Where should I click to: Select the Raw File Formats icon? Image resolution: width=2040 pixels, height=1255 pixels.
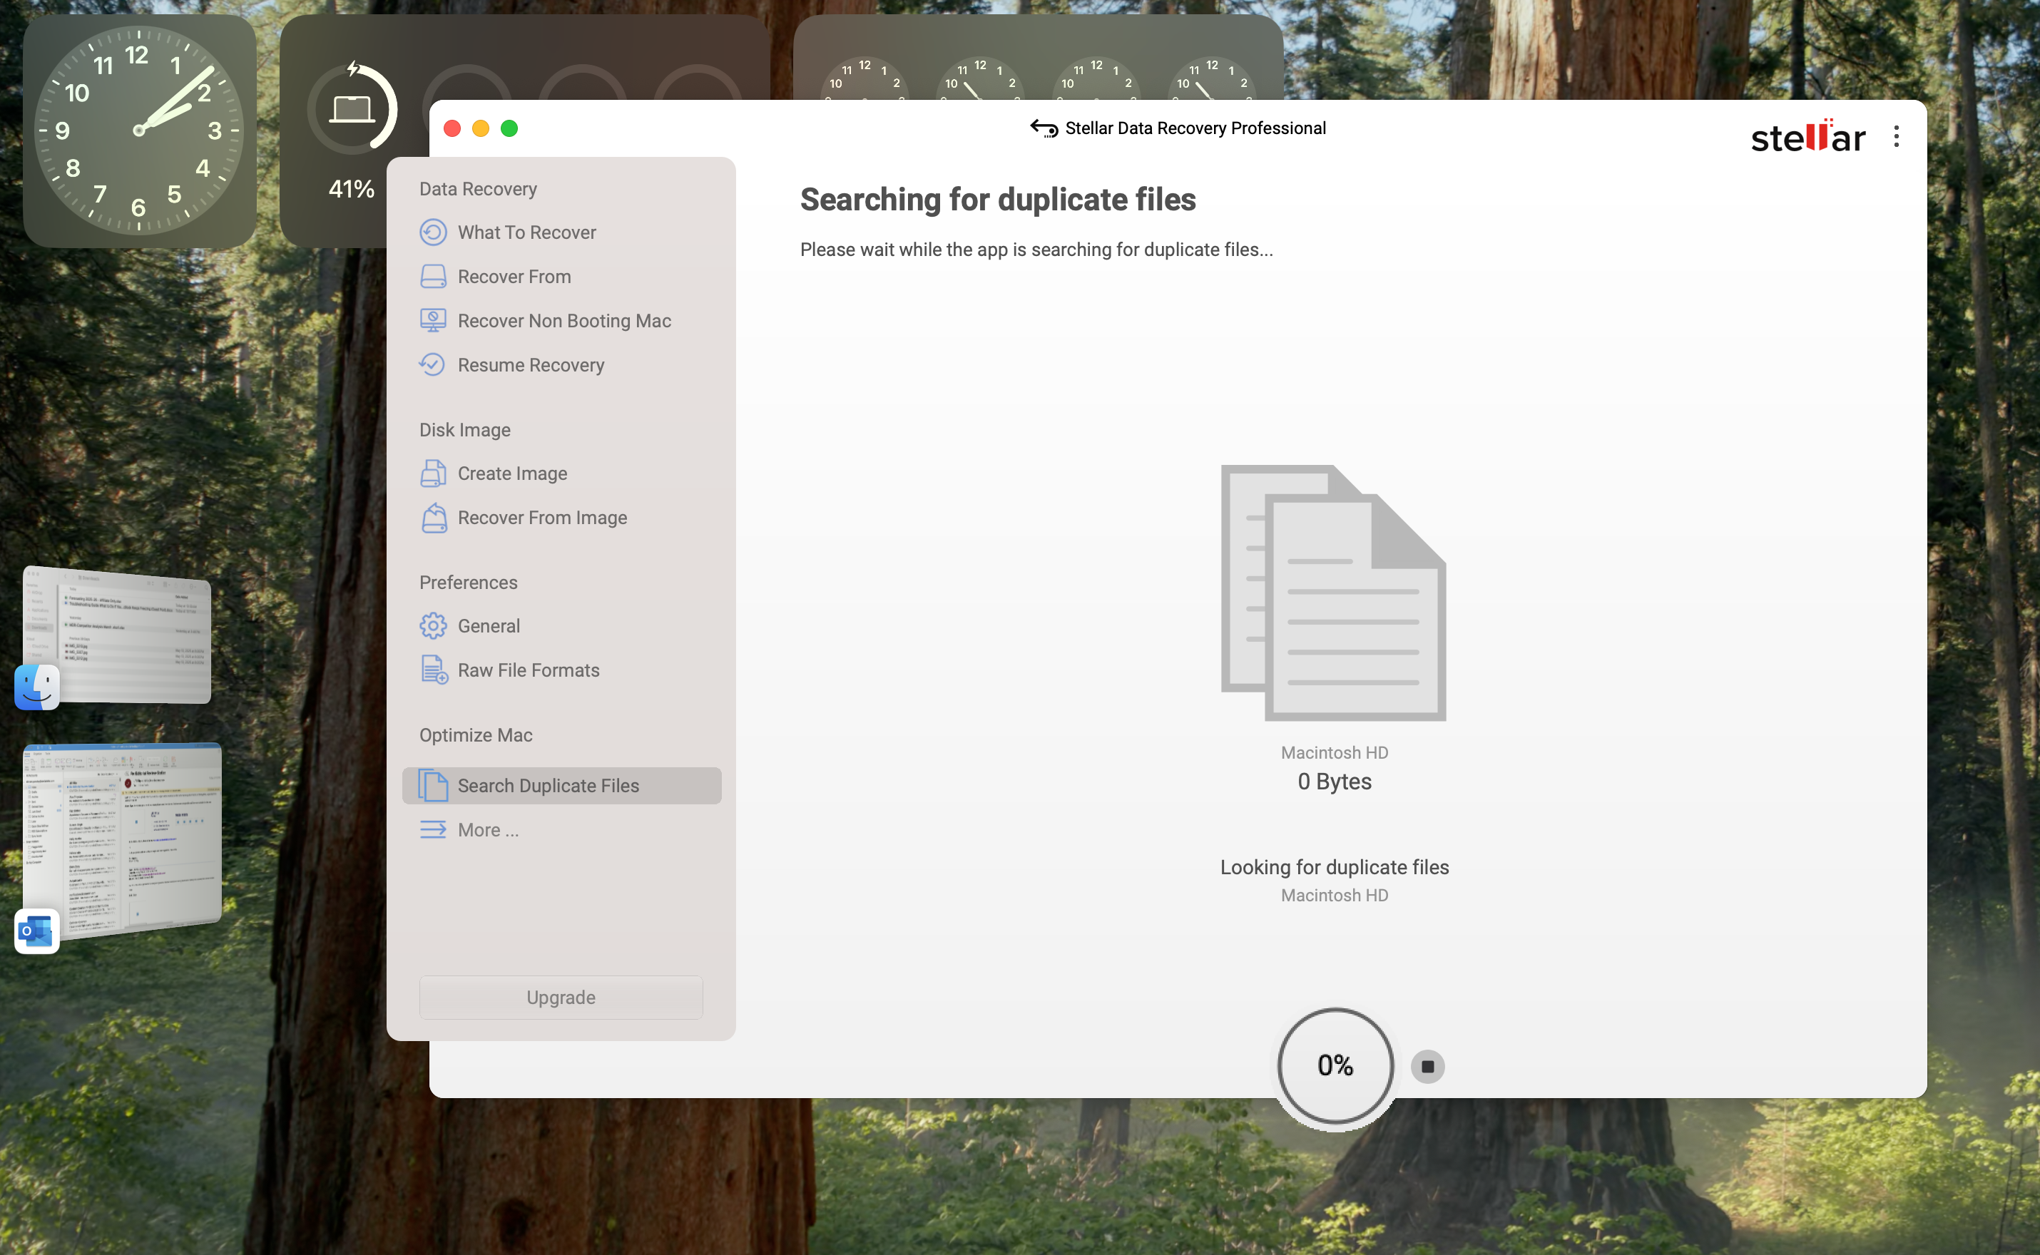click(432, 670)
